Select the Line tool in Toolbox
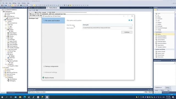 click(x=158, y=21)
